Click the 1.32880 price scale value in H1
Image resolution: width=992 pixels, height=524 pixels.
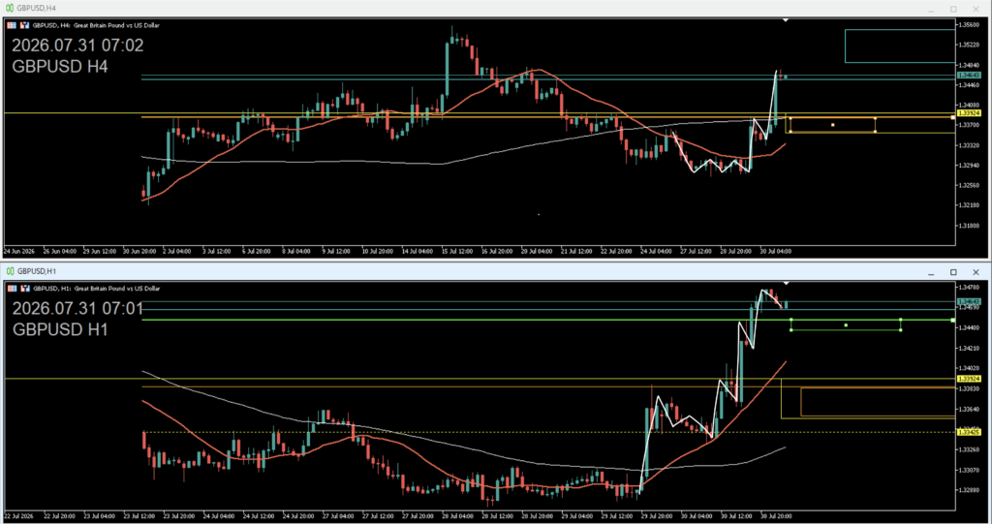(969, 490)
